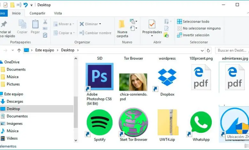Click Este equipo in address bar
Viewport: 249px width, 150px height.
pos(45,50)
